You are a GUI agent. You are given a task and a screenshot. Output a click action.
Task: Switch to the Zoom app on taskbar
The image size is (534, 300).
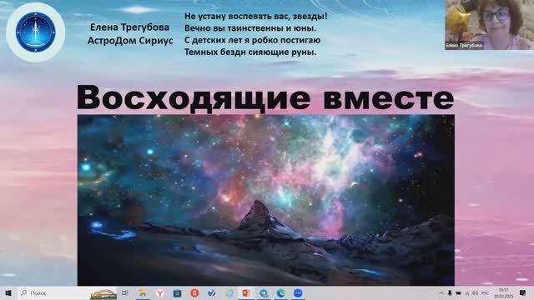298,292
